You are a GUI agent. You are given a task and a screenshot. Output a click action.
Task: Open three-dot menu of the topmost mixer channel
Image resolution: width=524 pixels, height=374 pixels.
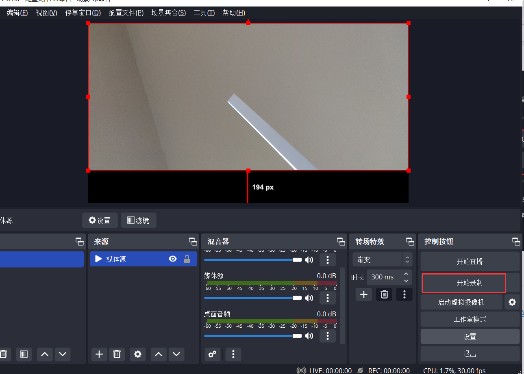328,260
